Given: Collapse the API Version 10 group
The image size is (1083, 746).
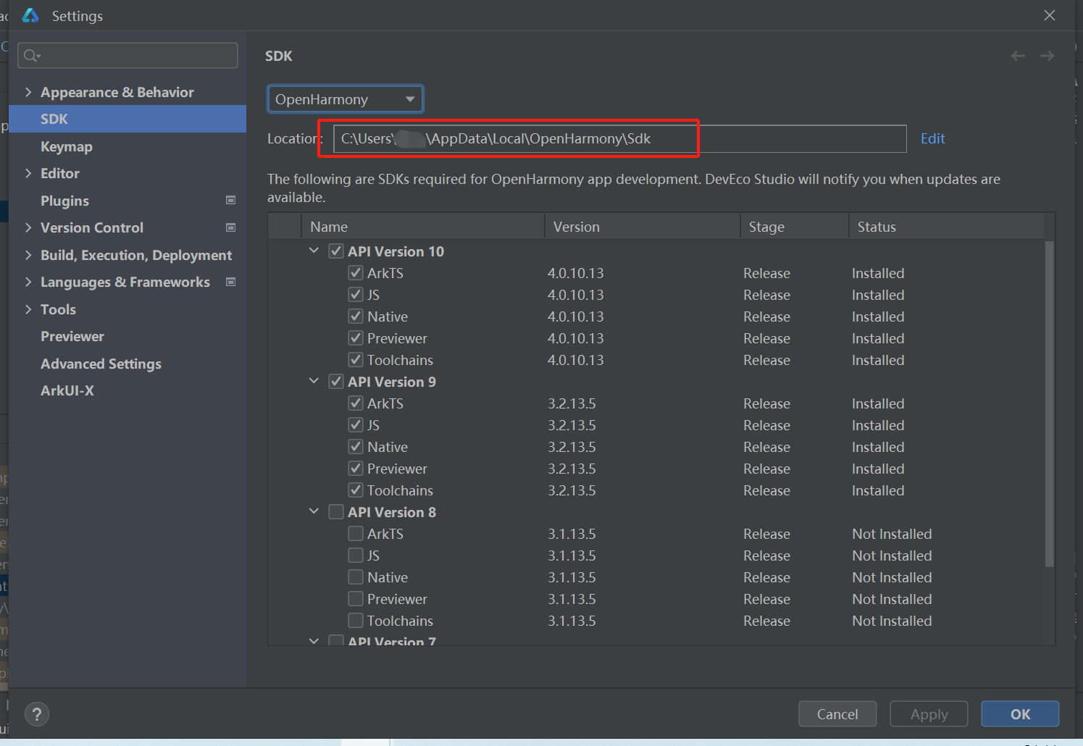Looking at the screenshot, I should [x=314, y=251].
